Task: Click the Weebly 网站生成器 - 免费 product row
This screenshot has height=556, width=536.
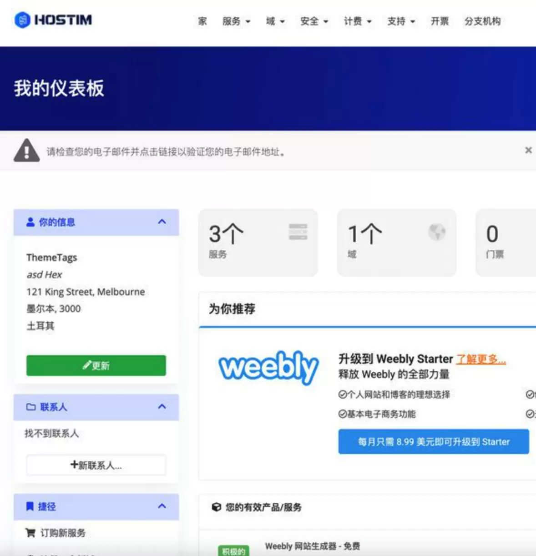Action: [312, 546]
